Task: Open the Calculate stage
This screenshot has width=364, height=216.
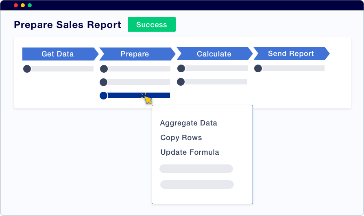Action: coord(214,54)
